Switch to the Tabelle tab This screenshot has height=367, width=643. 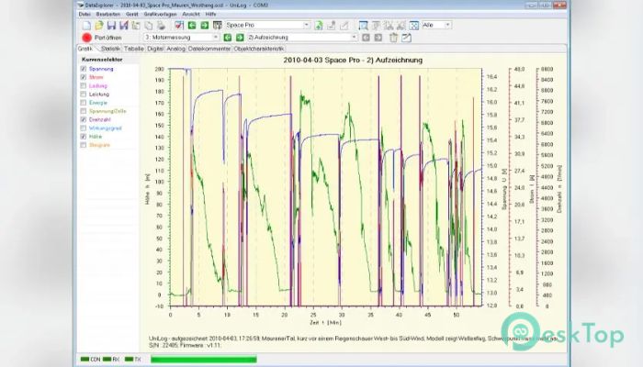[134, 49]
